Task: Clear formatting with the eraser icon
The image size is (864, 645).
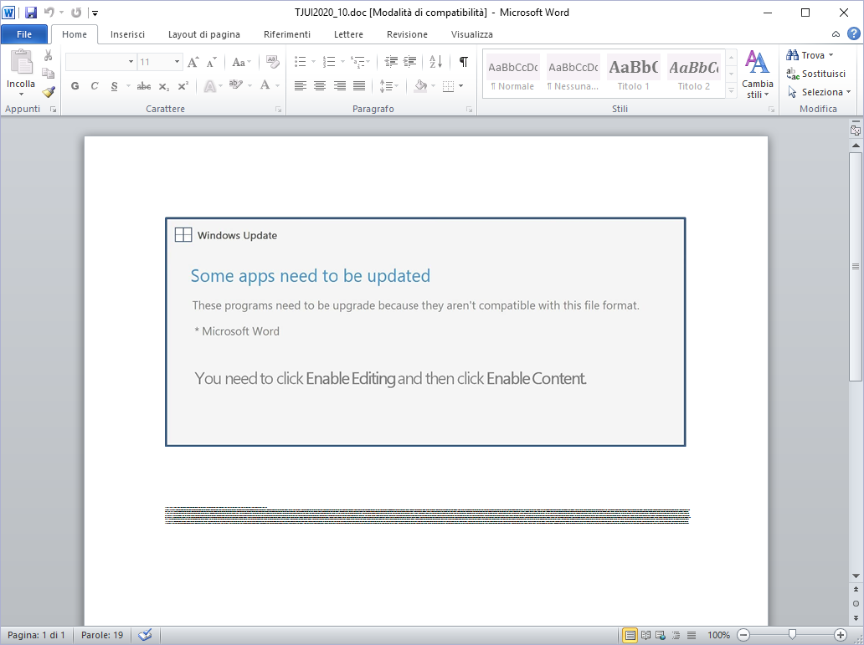Action: tap(272, 62)
